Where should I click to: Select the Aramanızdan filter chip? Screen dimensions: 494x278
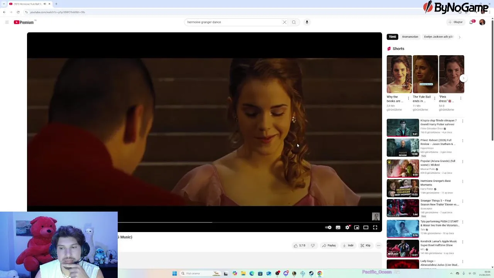click(x=410, y=37)
